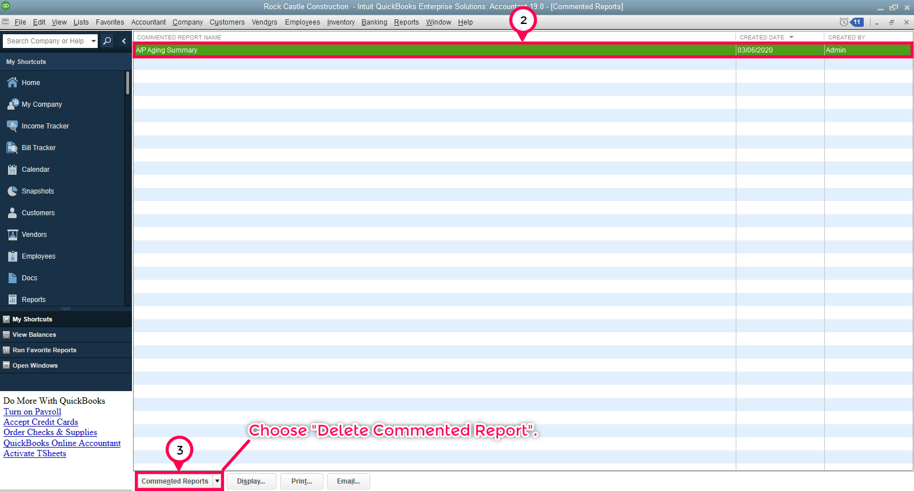
Task: Open the Employees badge icon
Action: (x=12, y=256)
